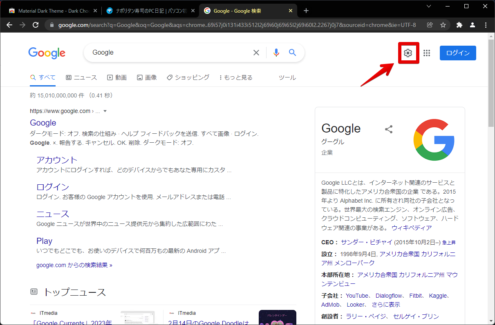495x325 pixels.
Task: Open the アカウント sitelink
Action: (x=57, y=160)
